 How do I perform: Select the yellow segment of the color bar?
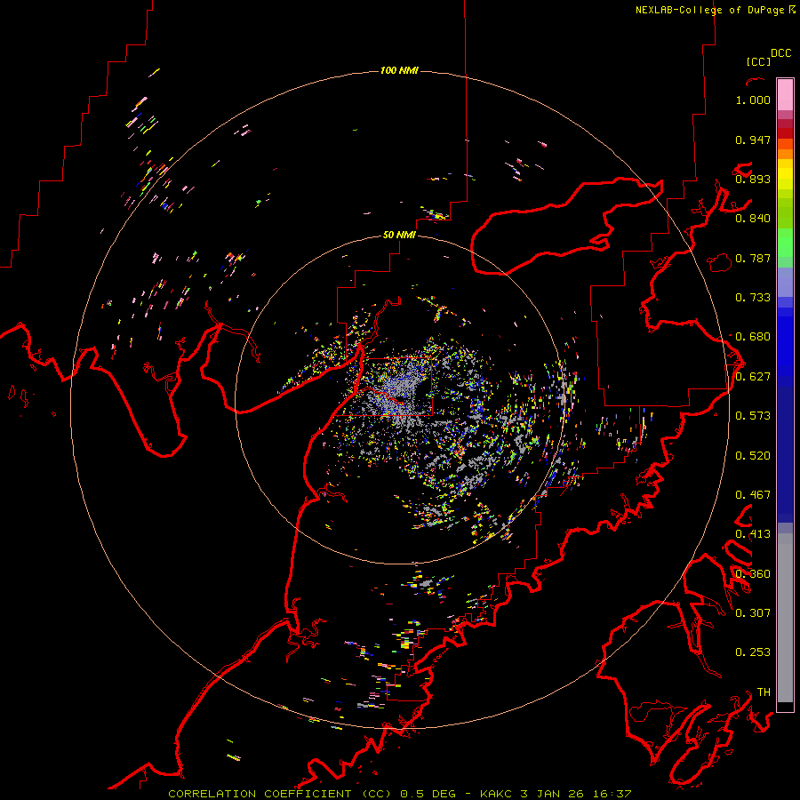click(x=785, y=174)
